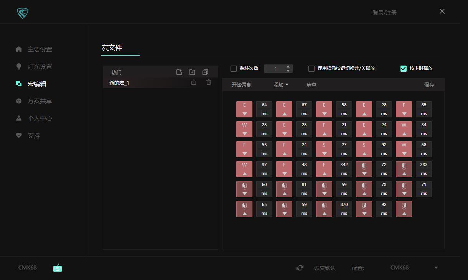Delete 新的宏_1 using the trash icon
468x280 pixels.
(x=208, y=82)
